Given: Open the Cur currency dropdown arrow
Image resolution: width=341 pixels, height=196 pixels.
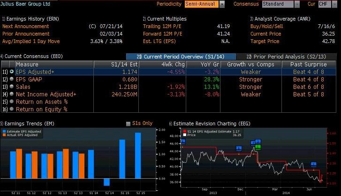Looking at the screenshot, I should click(334, 4).
